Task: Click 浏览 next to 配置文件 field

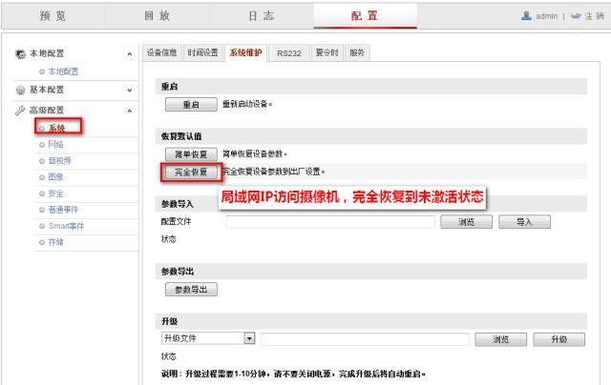Action: click(466, 221)
